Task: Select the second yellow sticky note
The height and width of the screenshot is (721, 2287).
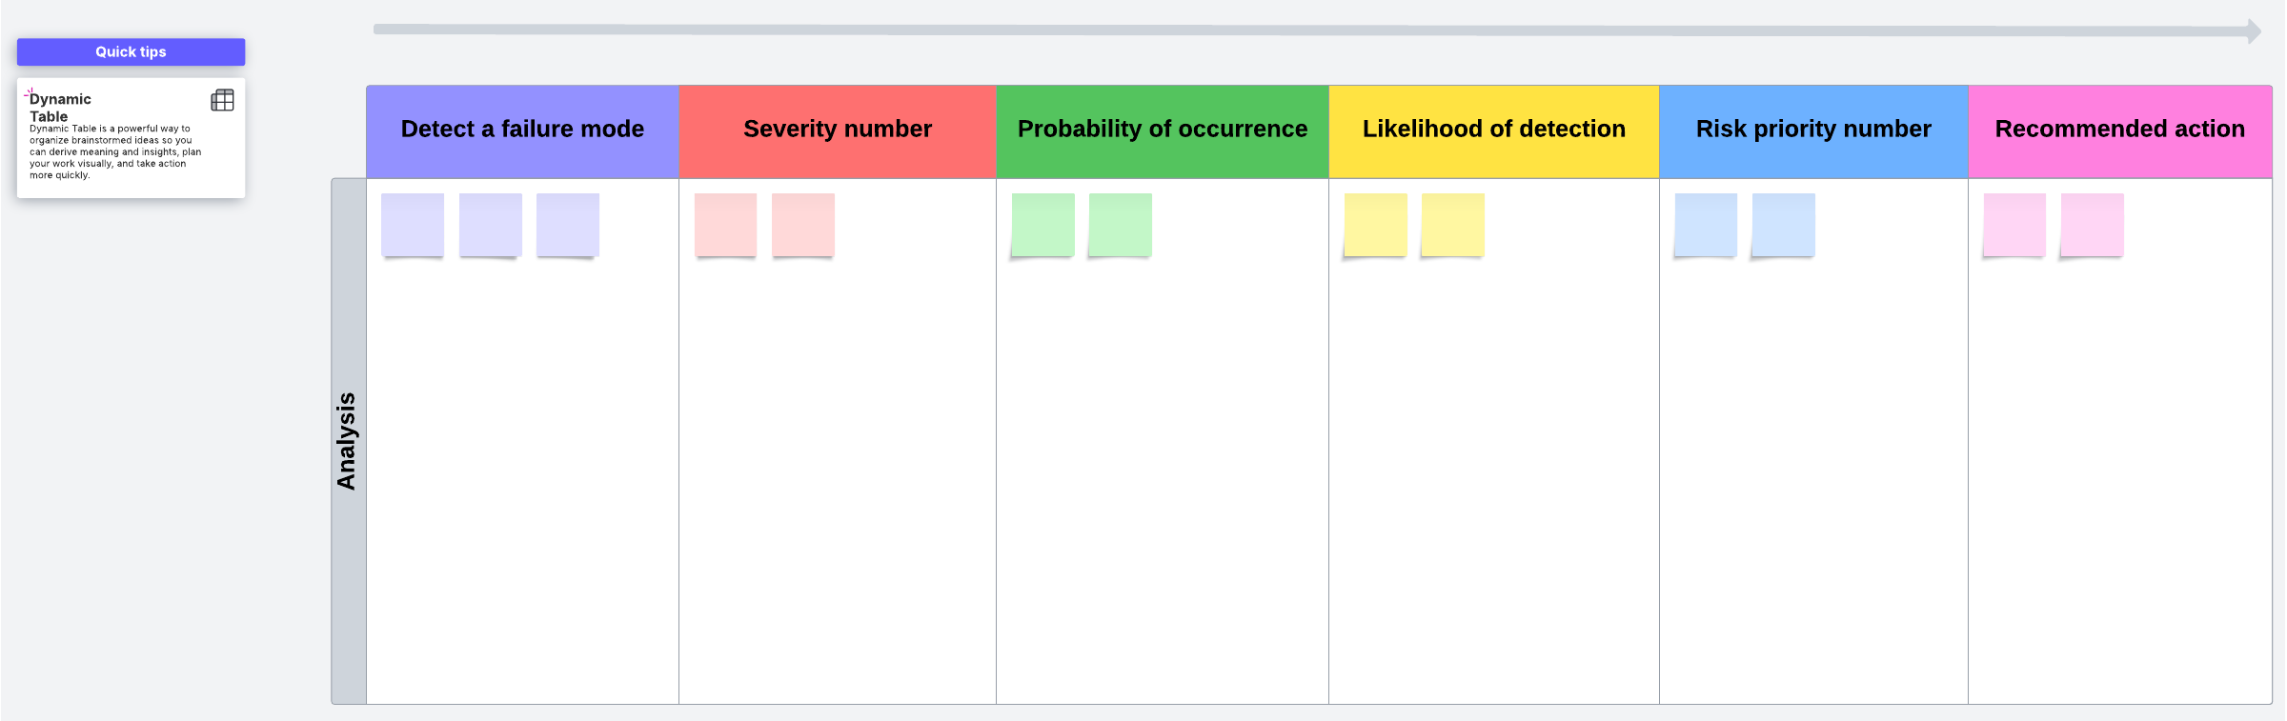Action: tap(1452, 225)
